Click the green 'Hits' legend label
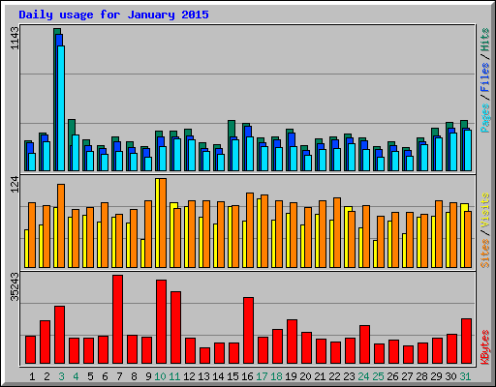 tap(484, 40)
